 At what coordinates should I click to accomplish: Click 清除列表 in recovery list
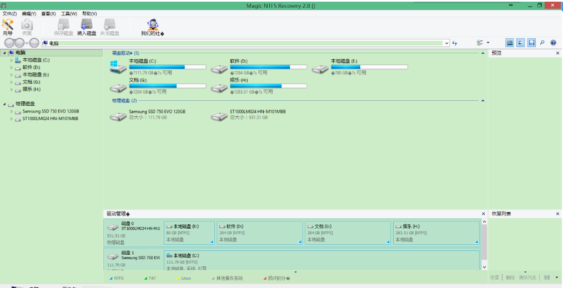(527, 277)
